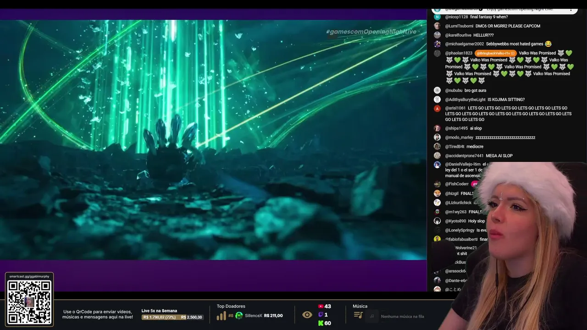Click the @arisl1061 red letter avatar
587x330 pixels.
[x=437, y=109]
